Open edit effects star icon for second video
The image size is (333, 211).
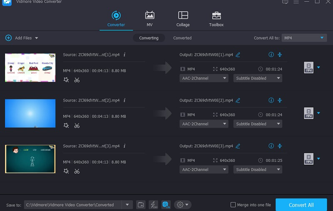[x=66, y=126]
